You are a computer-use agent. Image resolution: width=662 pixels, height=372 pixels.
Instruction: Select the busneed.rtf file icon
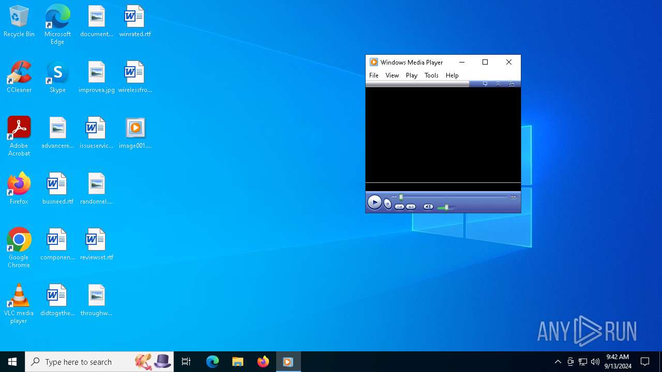click(57, 189)
